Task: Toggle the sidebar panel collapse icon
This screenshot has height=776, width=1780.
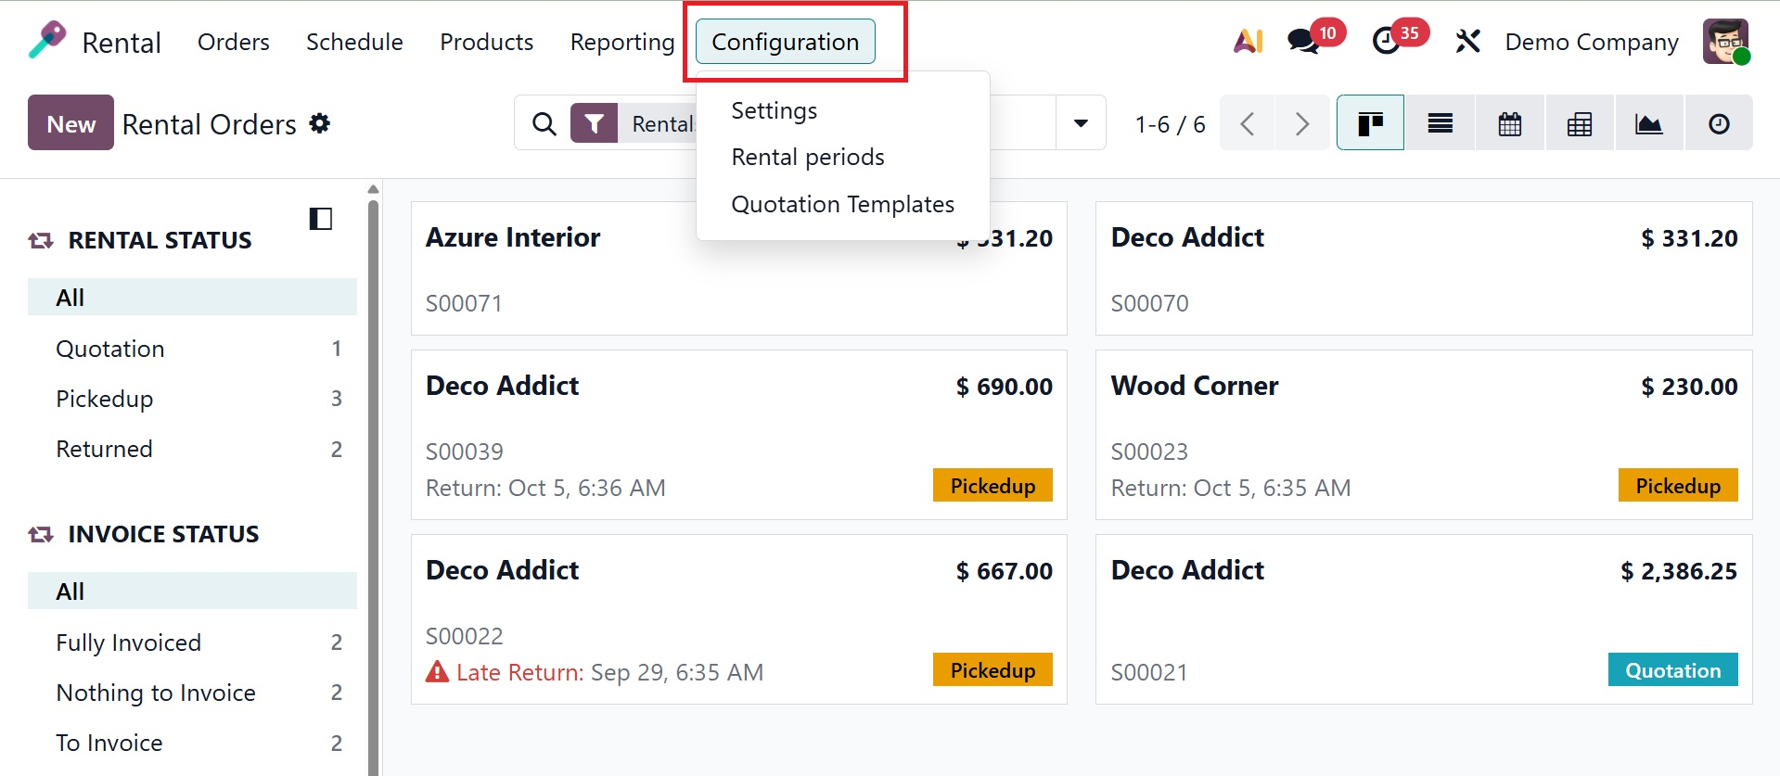Action: click(x=320, y=219)
